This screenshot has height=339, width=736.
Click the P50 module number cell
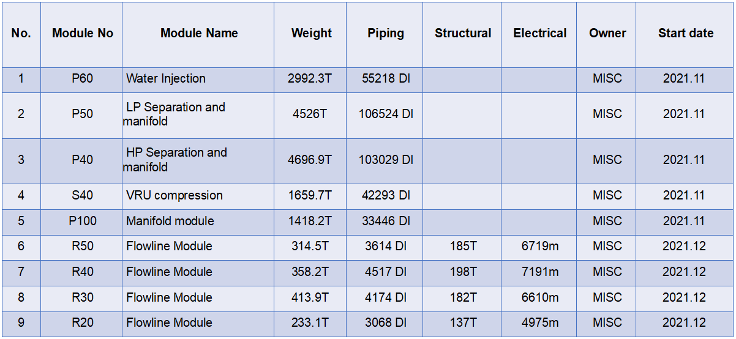[81, 116]
